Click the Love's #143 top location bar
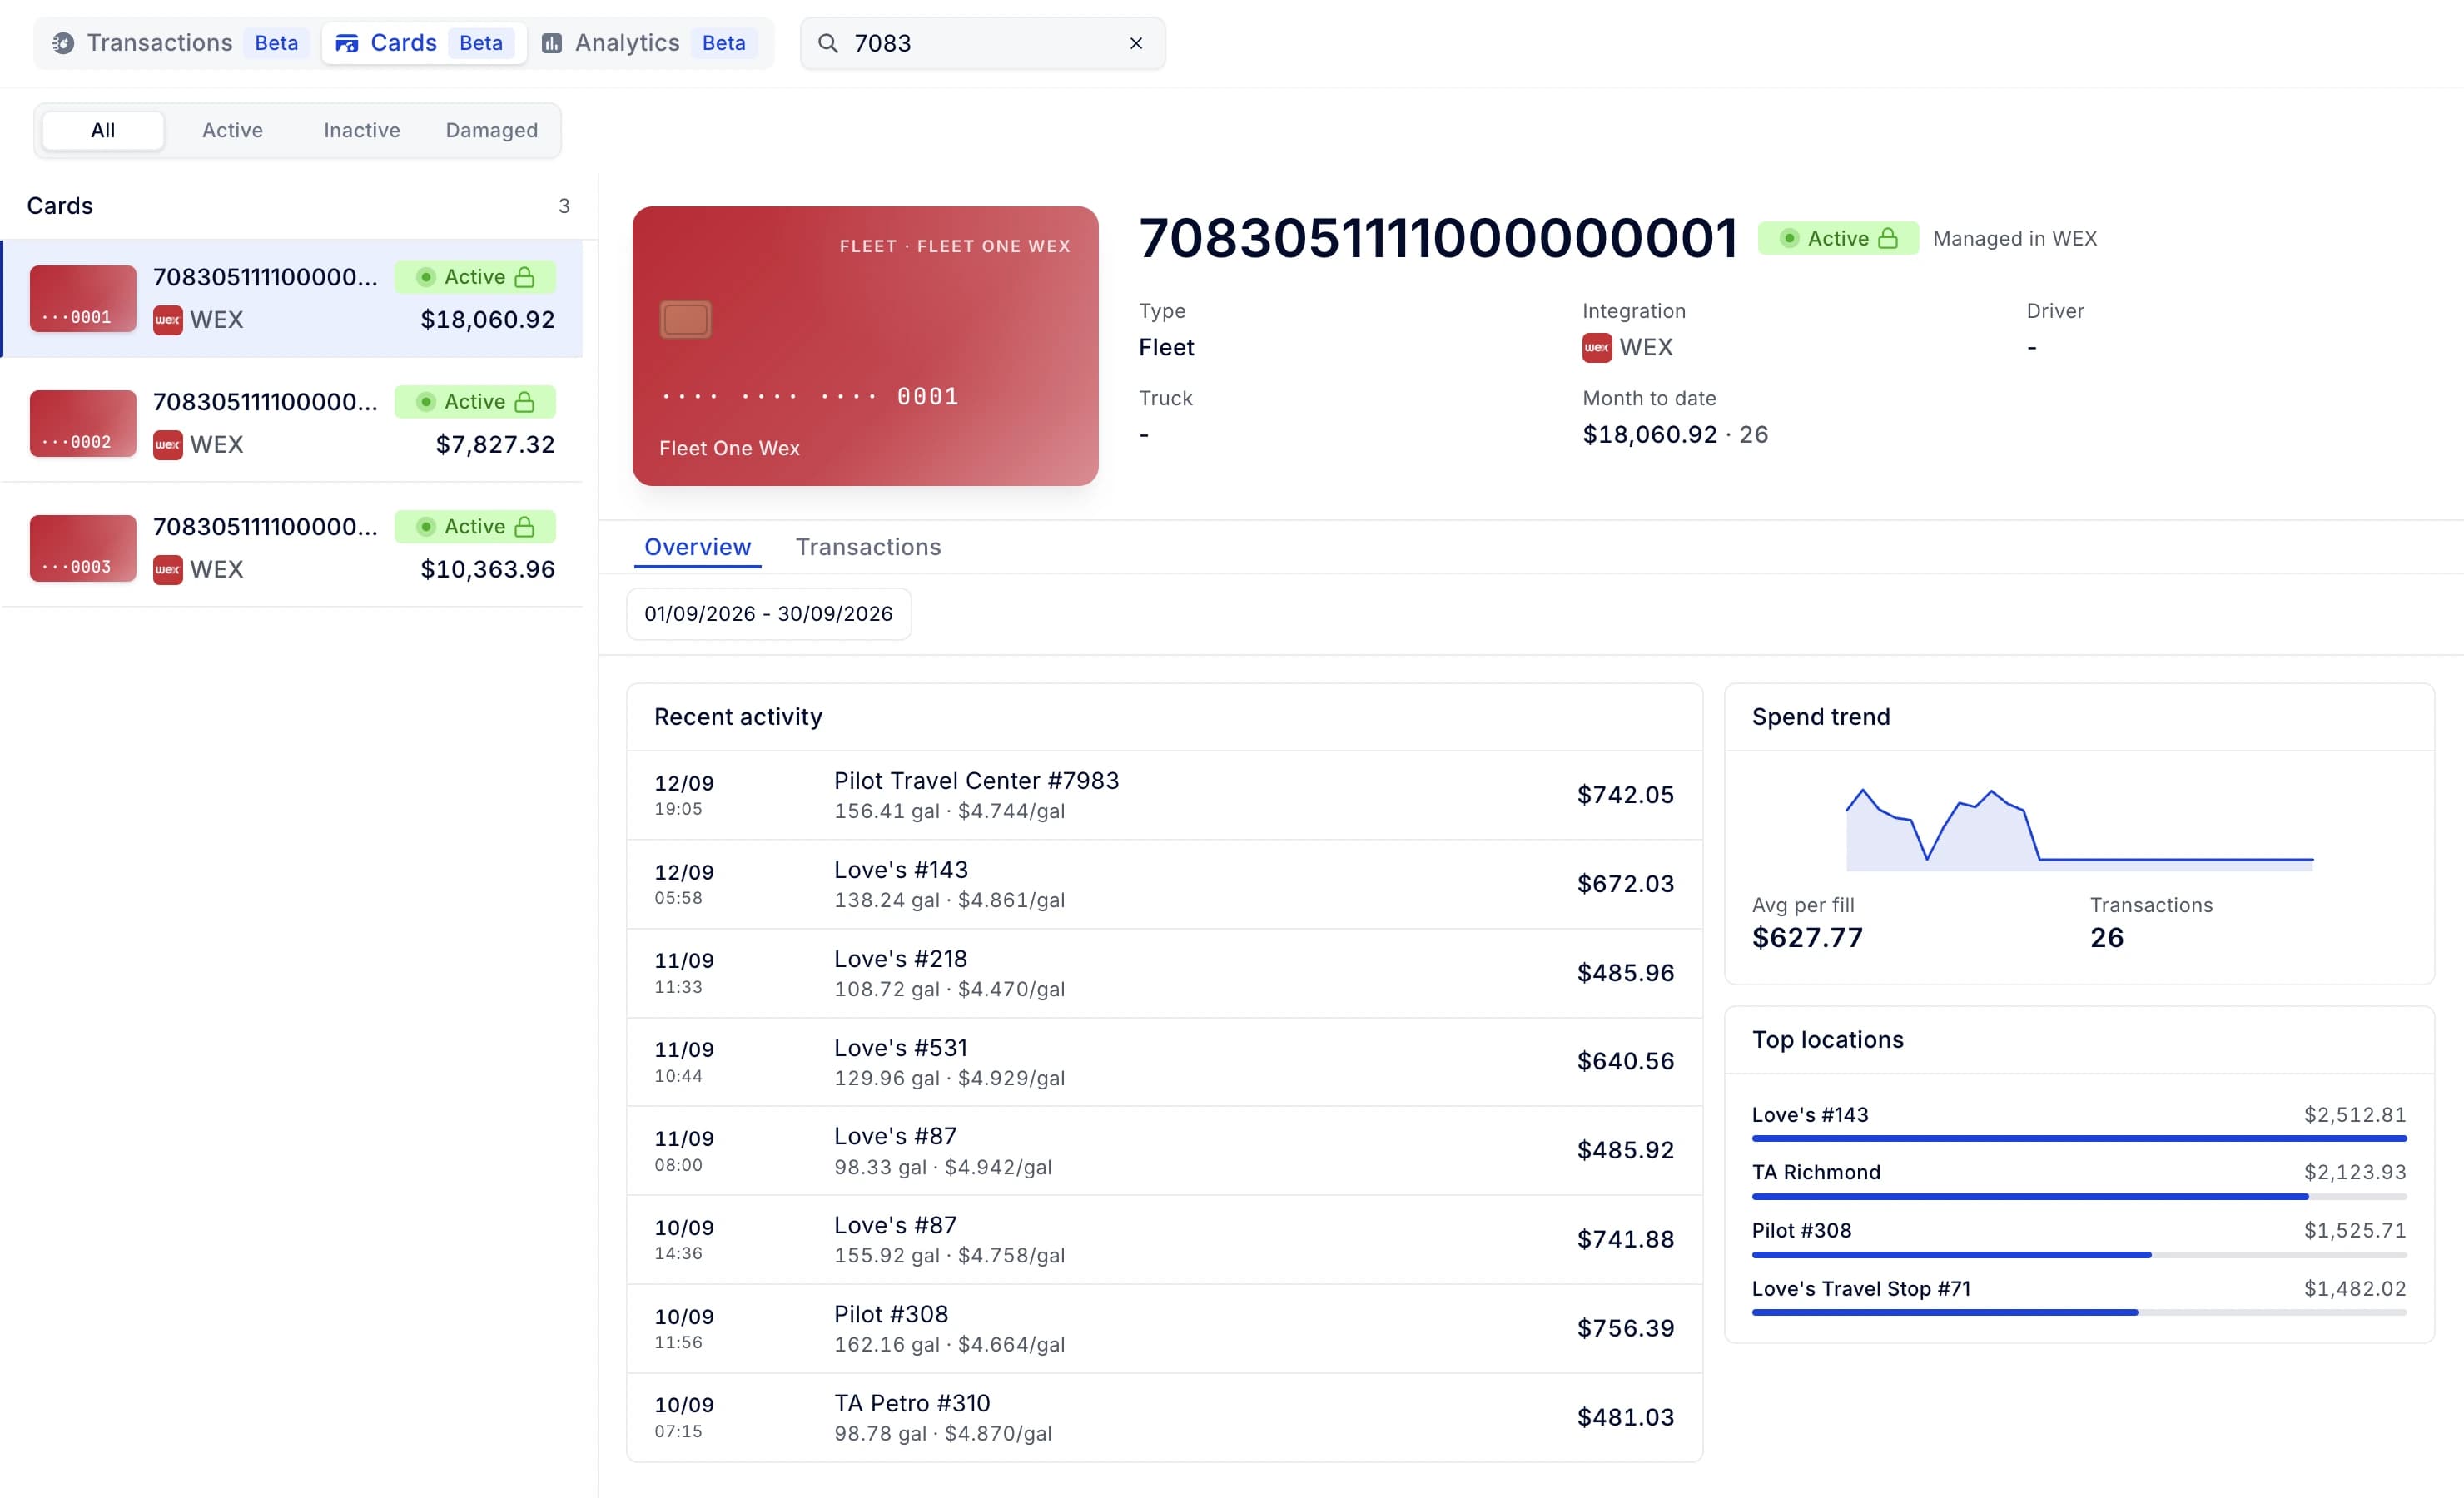2464x1498 pixels. (2079, 1138)
